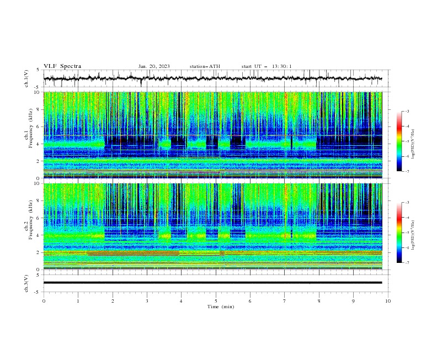This screenshot has height=338, width=437.
Task: Click the ch.1 spectrogram panel
Action: [x=213, y=135]
